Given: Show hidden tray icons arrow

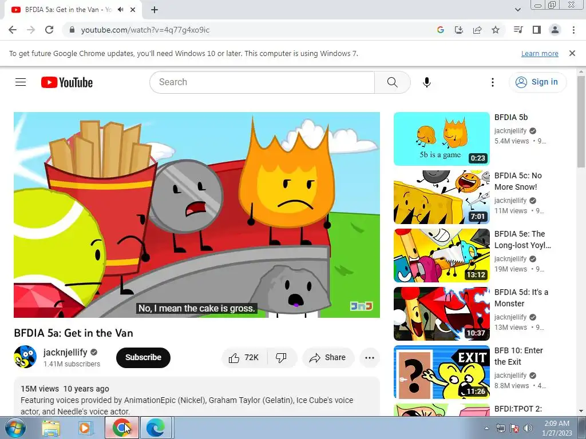Looking at the screenshot, I should tap(486, 428).
